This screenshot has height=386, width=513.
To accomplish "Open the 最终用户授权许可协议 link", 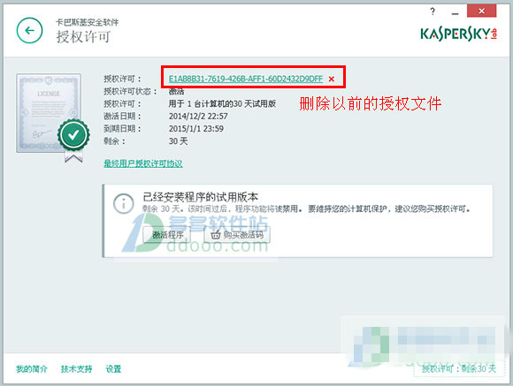I will (143, 163).
